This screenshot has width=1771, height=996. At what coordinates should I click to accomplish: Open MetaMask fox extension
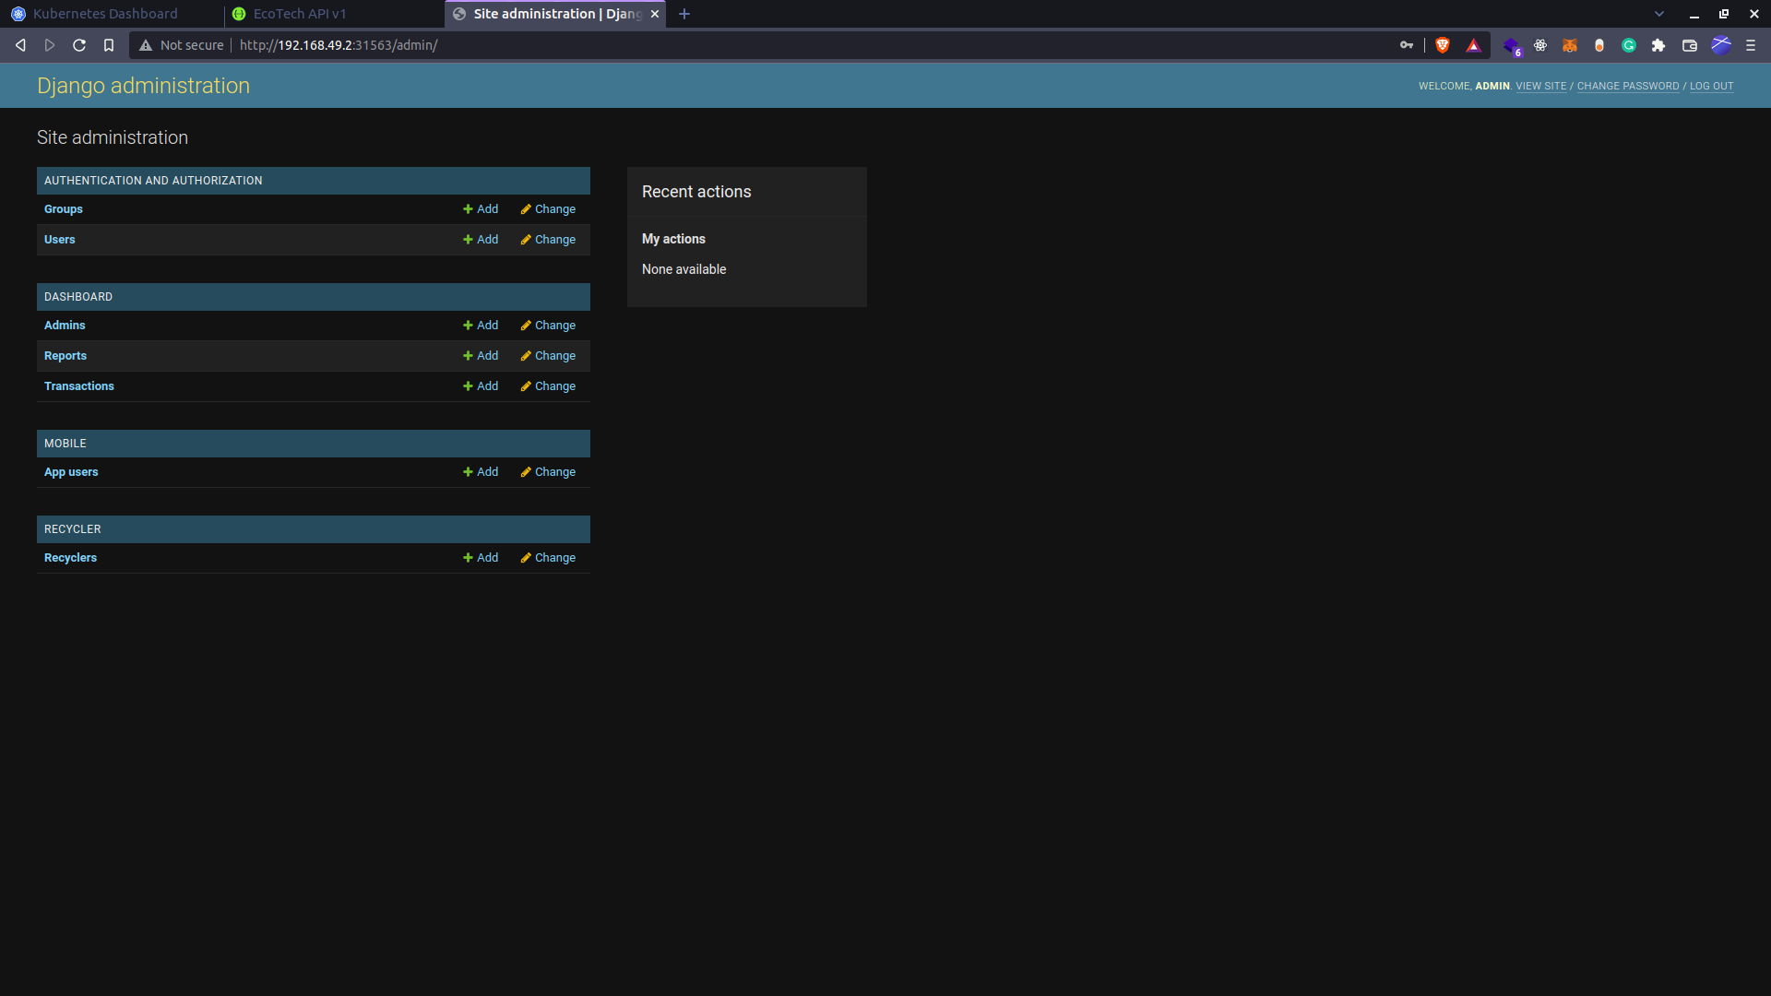click(x=1570, y=45)
